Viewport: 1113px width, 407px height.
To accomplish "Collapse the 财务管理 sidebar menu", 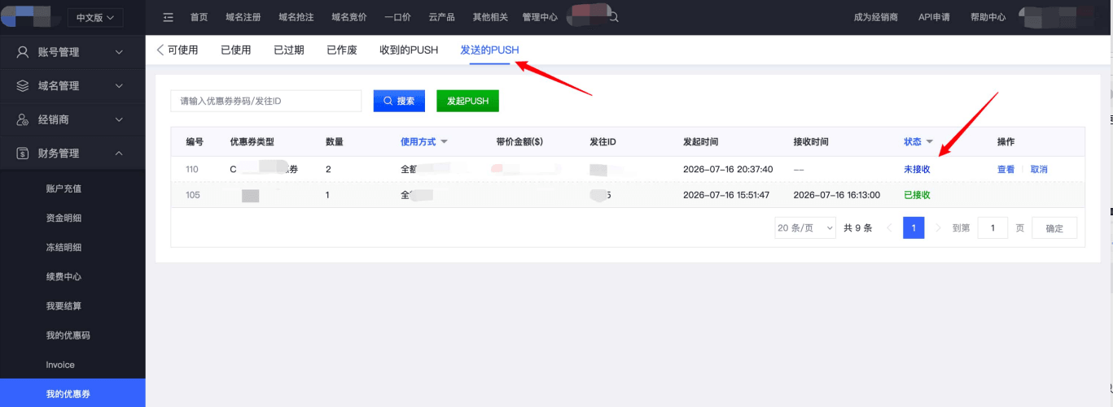I will [x=119, y=153].
